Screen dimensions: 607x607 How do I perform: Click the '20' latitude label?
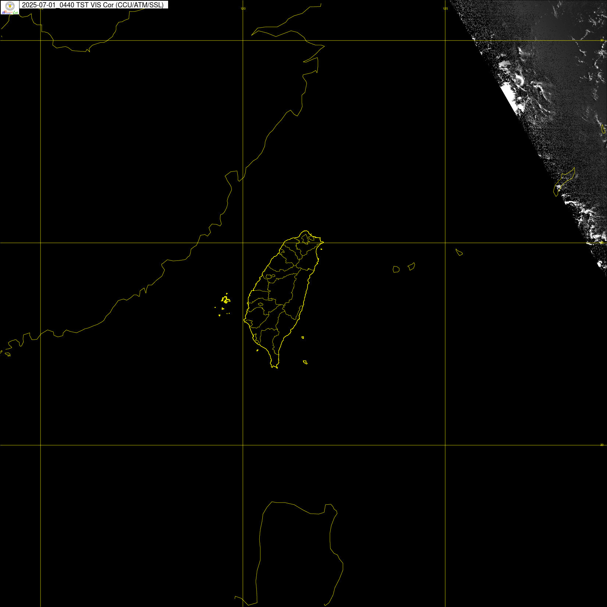602,445
